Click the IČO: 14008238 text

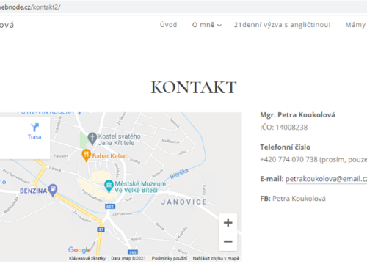pos(284,128)
